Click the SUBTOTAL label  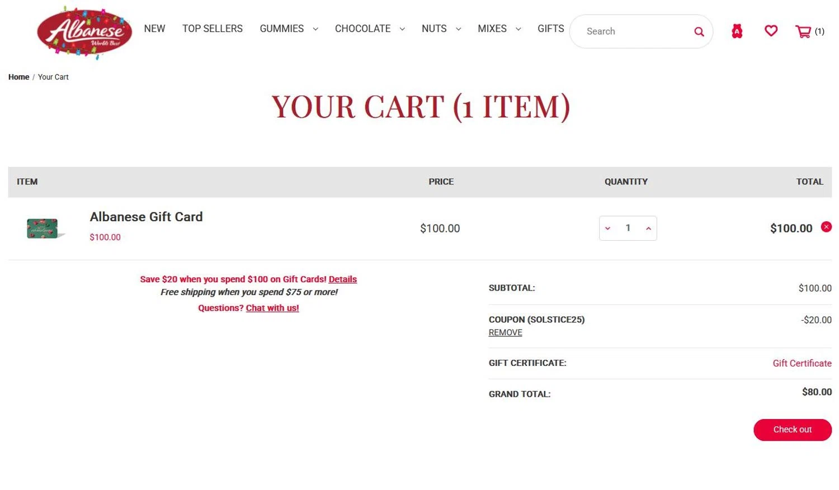(512, 288)
